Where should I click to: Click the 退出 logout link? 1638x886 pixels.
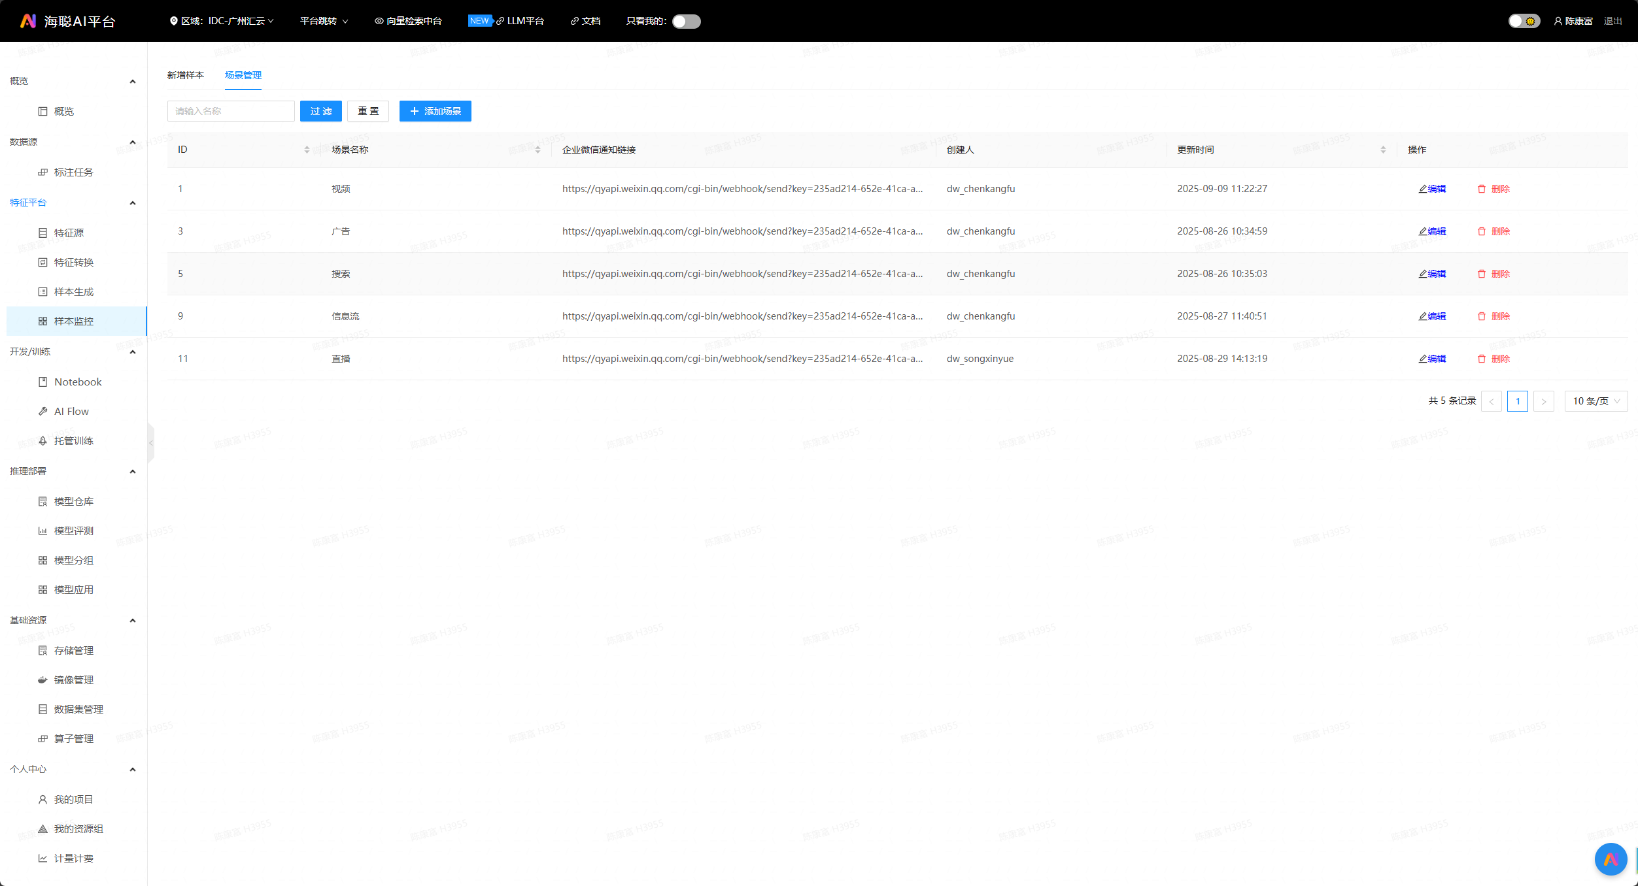(x=1612, y=21)
